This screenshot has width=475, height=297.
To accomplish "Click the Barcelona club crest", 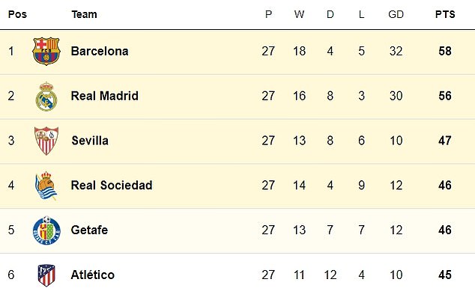I will (46, 51).
